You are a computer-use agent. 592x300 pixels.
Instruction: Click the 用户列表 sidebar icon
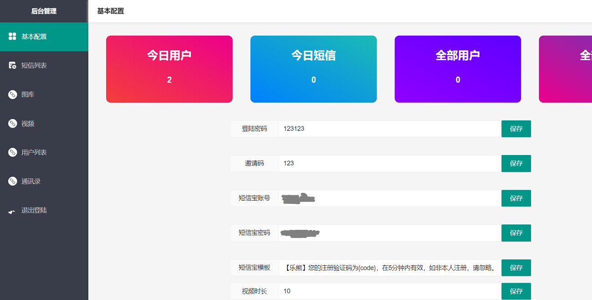pyautogui.click(x=12, y=152)
